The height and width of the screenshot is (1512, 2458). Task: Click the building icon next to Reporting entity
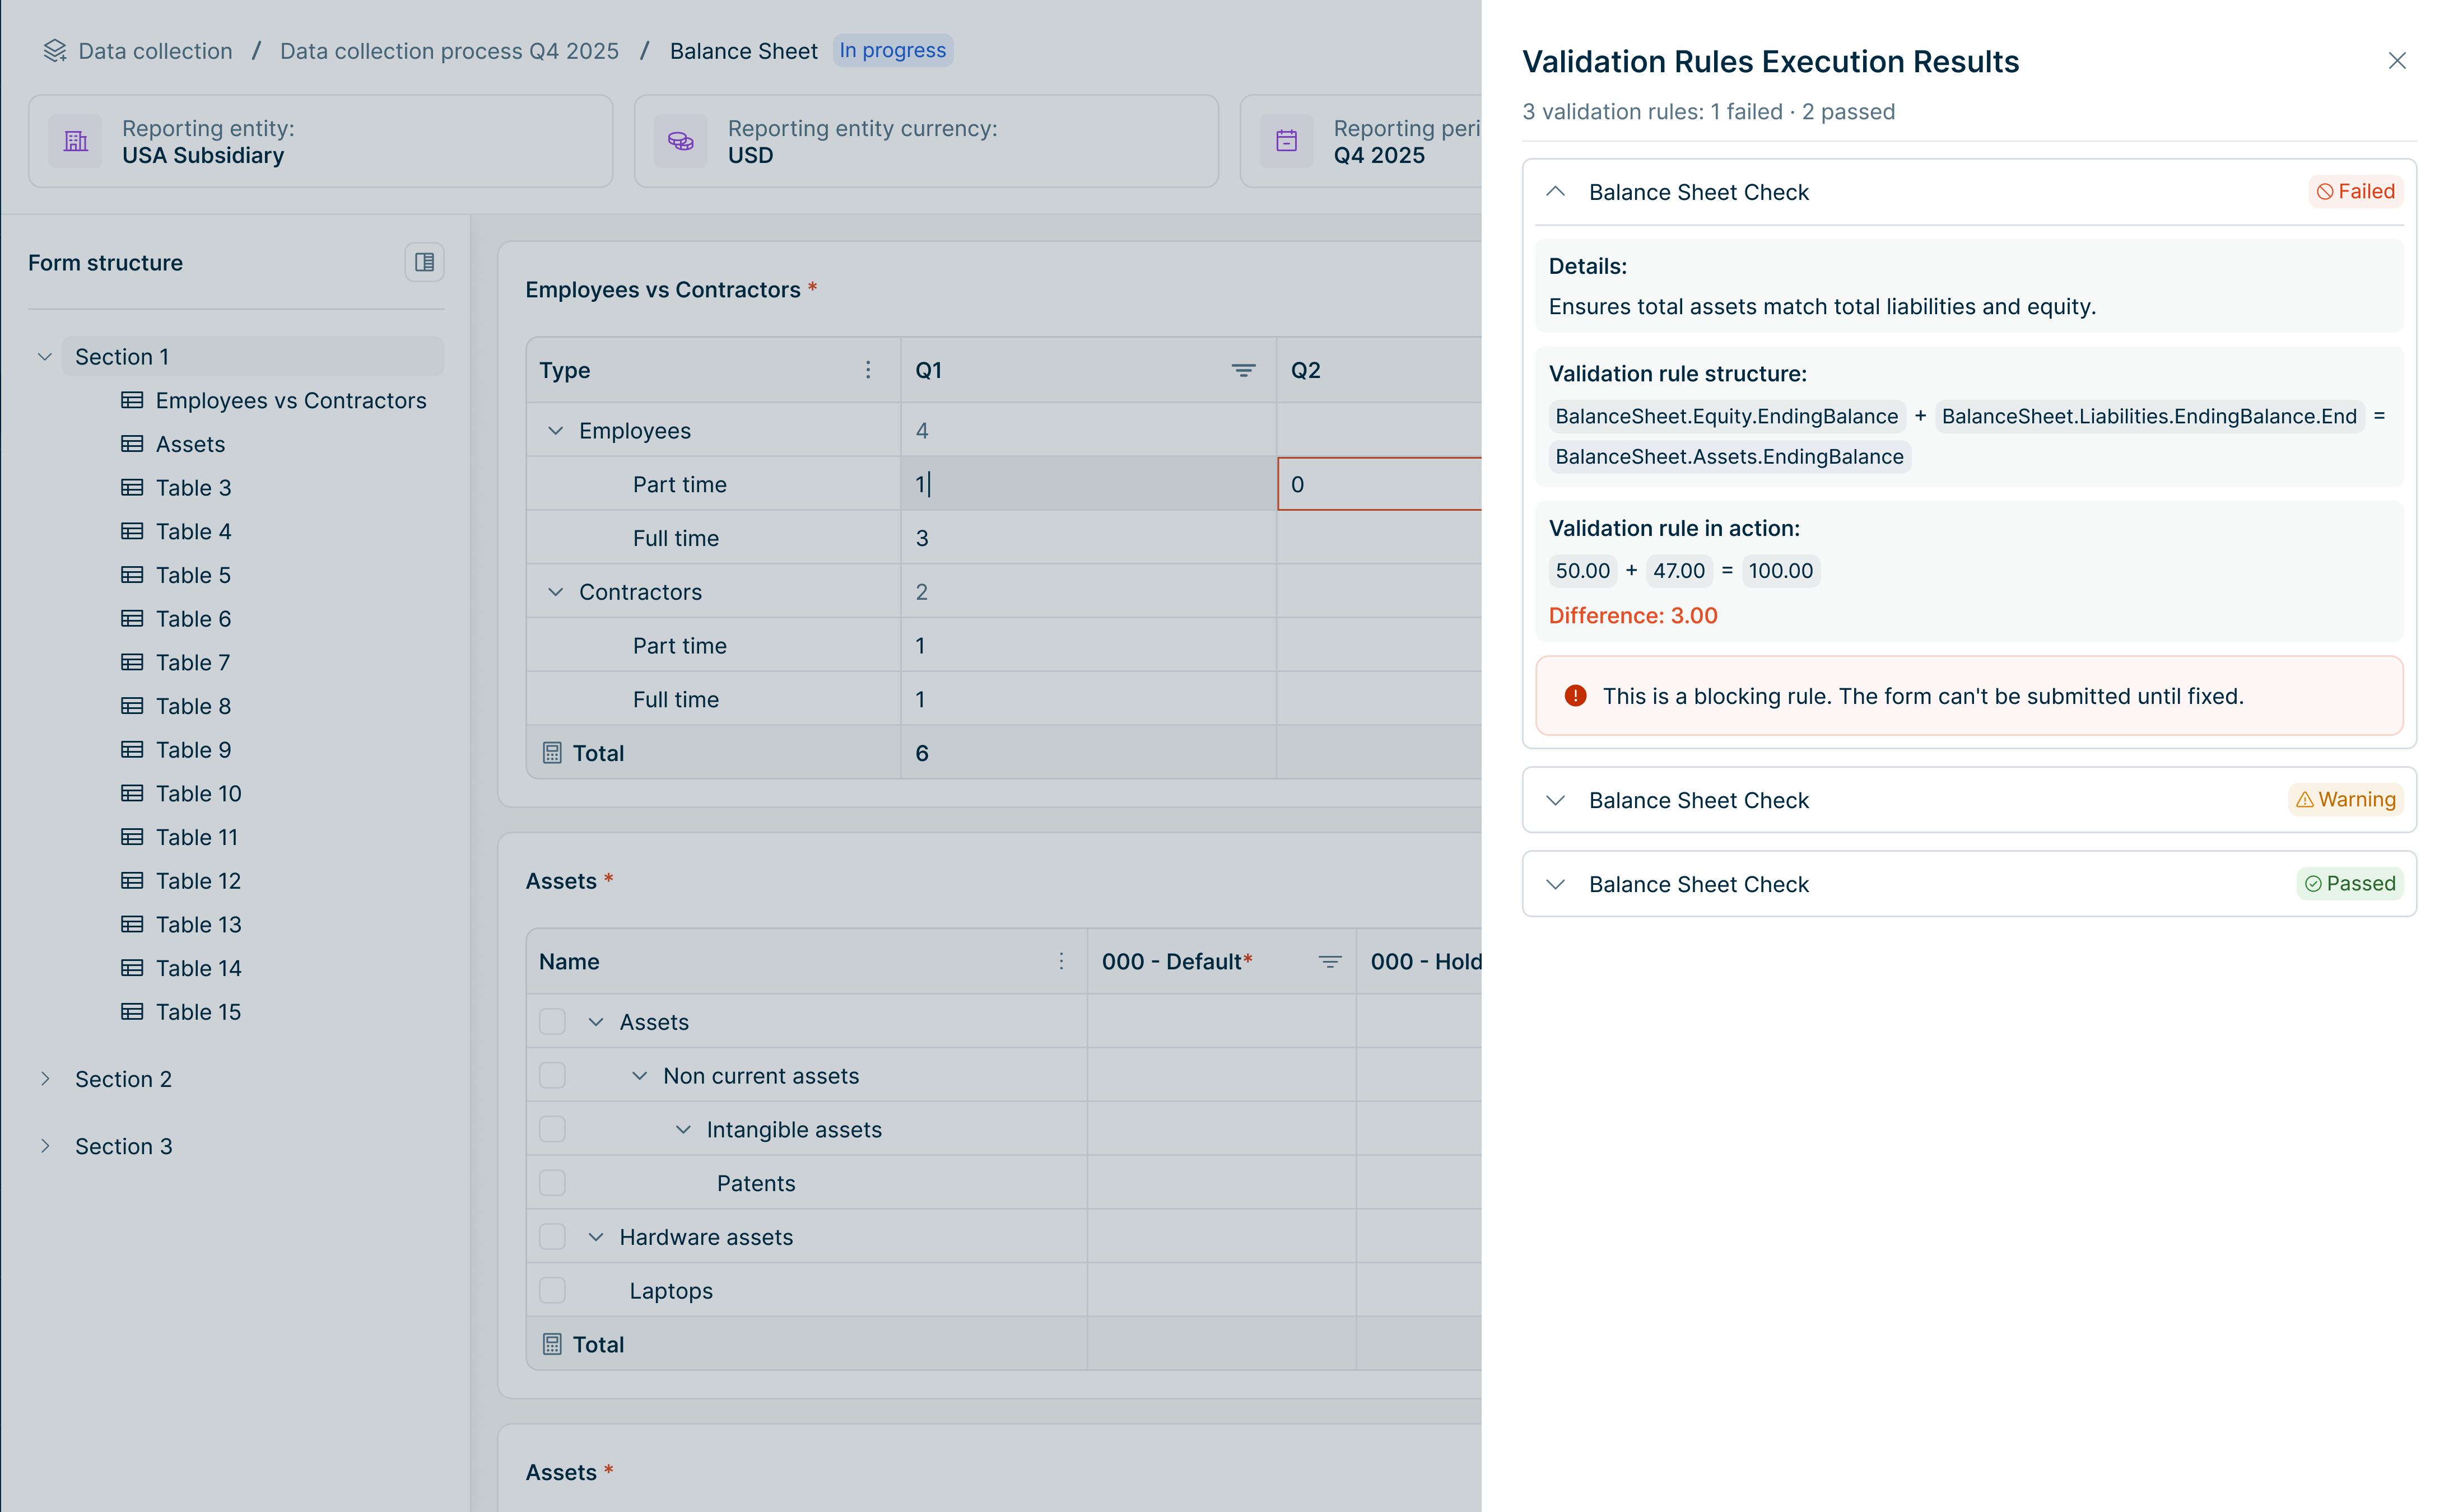pos(75,141)
